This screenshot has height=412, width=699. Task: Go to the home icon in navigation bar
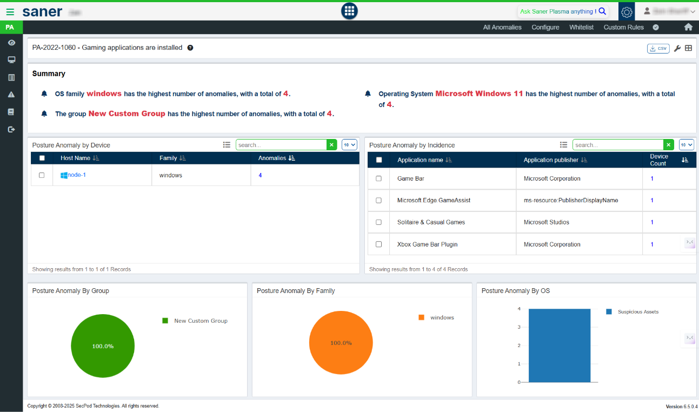coord(688,27)
